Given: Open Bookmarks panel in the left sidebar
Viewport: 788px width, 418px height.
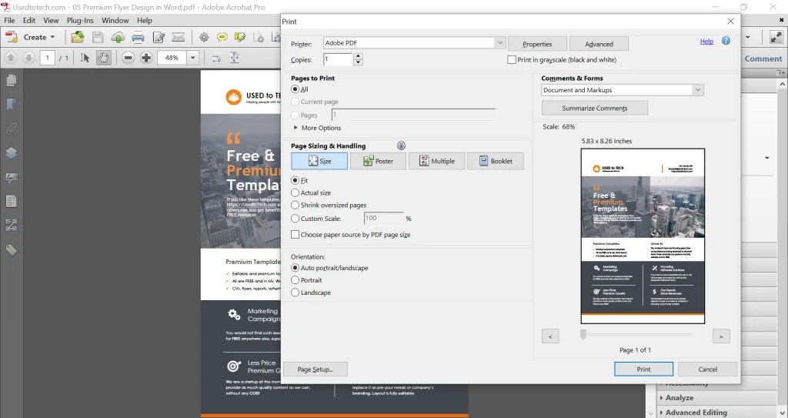Looking at the screenshot, I should (11, 104).
